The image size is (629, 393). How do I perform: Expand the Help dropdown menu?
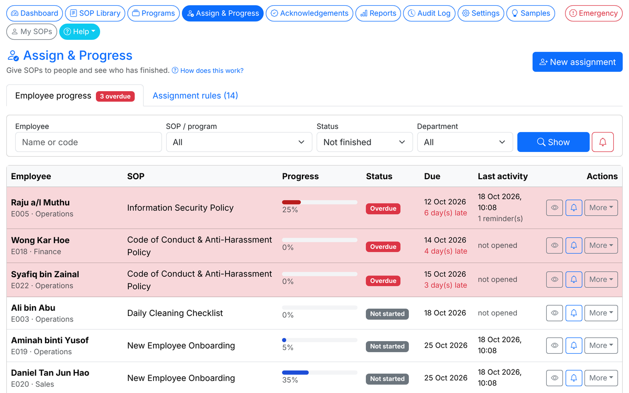click(80, 31)
